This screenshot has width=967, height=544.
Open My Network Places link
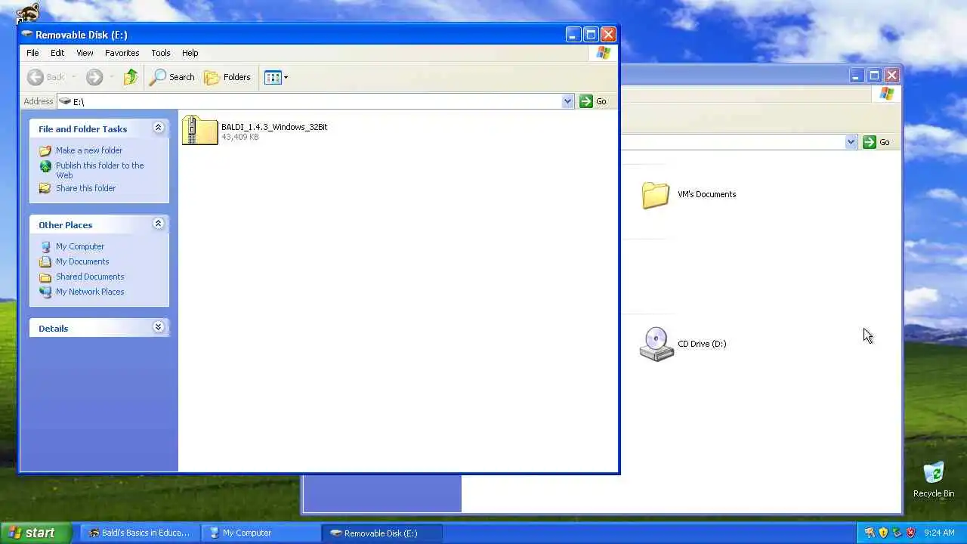90,292
